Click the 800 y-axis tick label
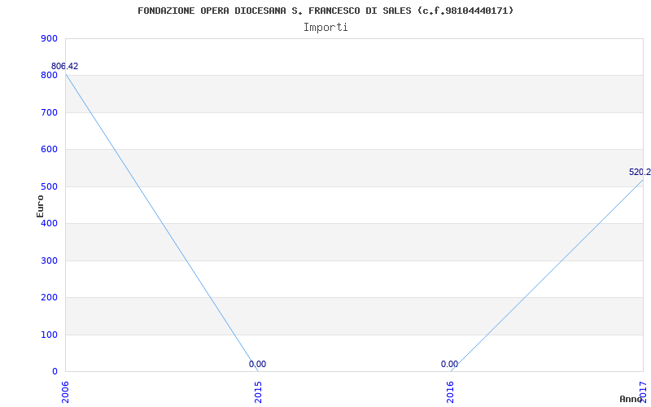651x407 pixels. tap(49, 76)
